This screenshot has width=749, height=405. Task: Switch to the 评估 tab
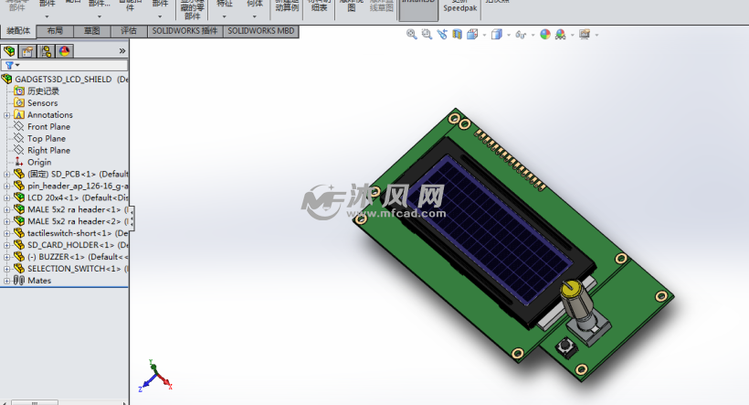click(129, 31)
